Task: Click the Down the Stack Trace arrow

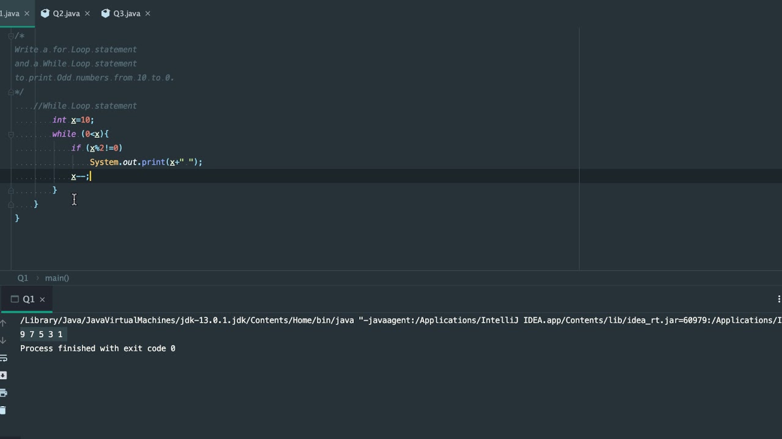Action: pos(3,340)
